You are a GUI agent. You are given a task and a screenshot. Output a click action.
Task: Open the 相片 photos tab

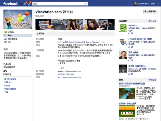click(x=10, y=42)
